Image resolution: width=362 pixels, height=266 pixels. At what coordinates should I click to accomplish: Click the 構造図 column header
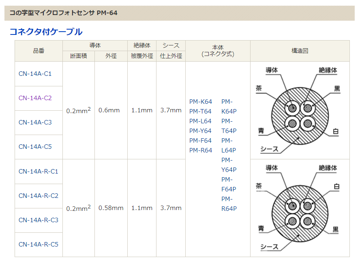tap(300, 51)
